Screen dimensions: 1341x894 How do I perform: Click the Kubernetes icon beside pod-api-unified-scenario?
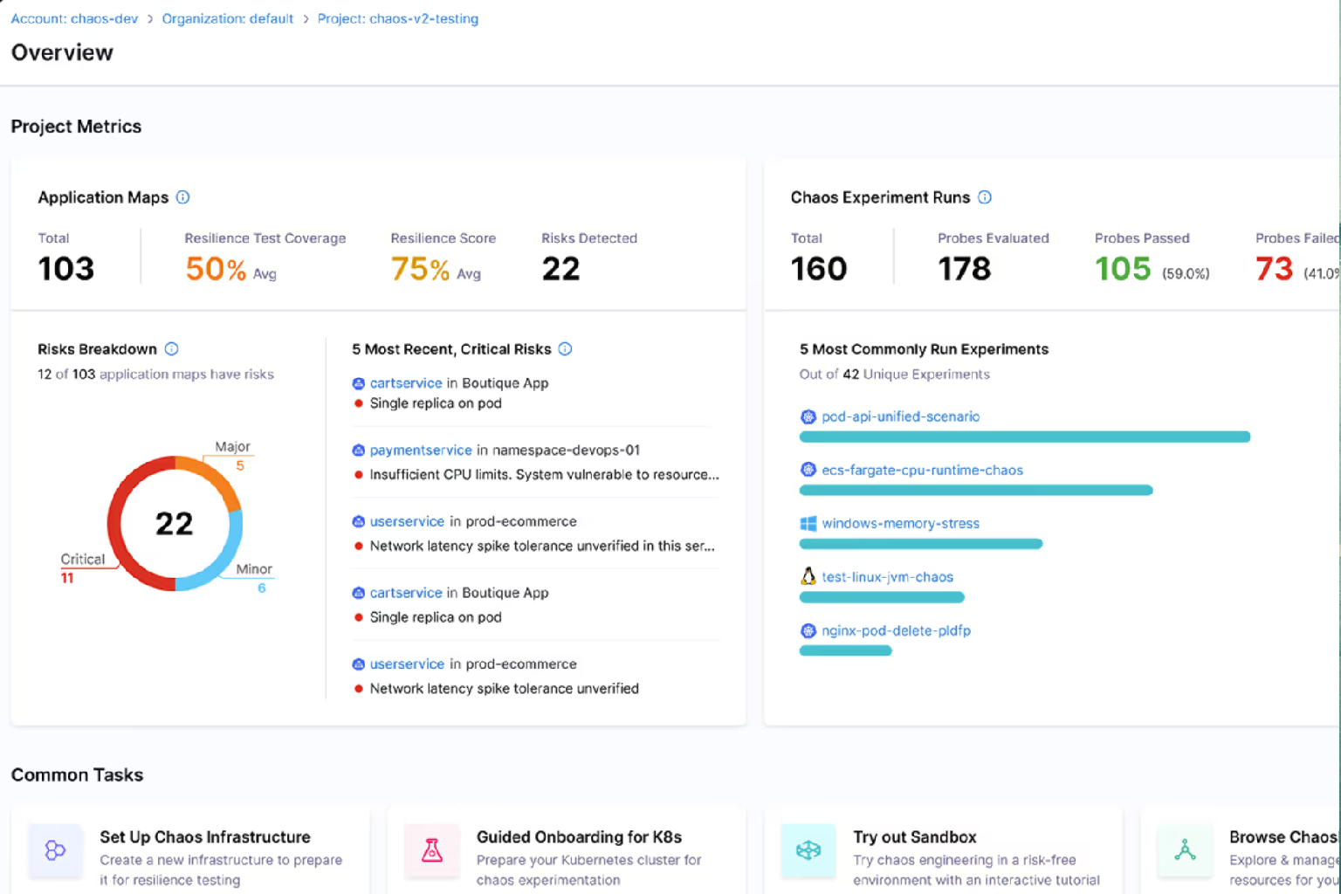(x=808, y=416)
